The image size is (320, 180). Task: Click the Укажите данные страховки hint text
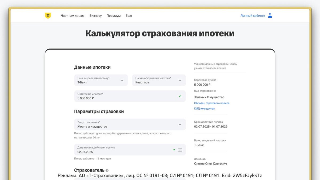point(216,66)
